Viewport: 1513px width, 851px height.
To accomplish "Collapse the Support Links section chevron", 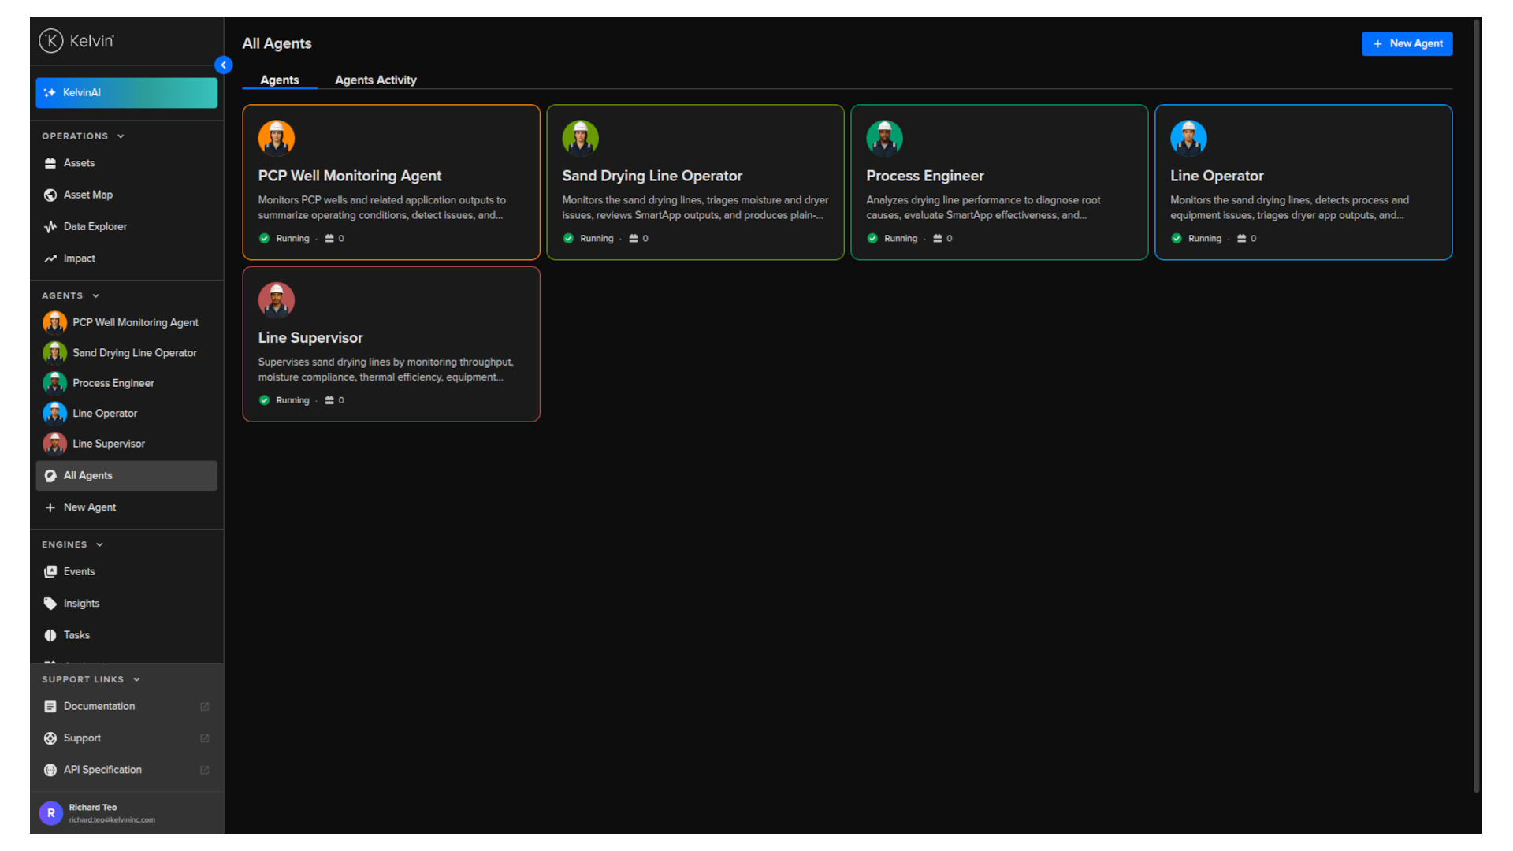I will click(136, 679).
